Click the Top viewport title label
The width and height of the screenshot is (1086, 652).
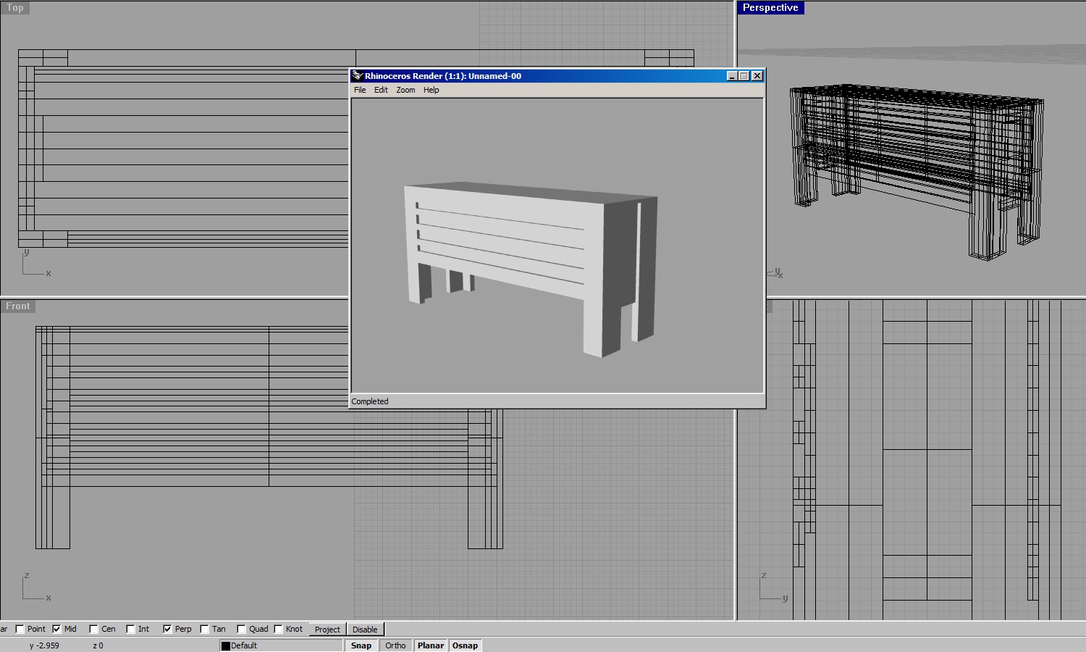point(15,8)
